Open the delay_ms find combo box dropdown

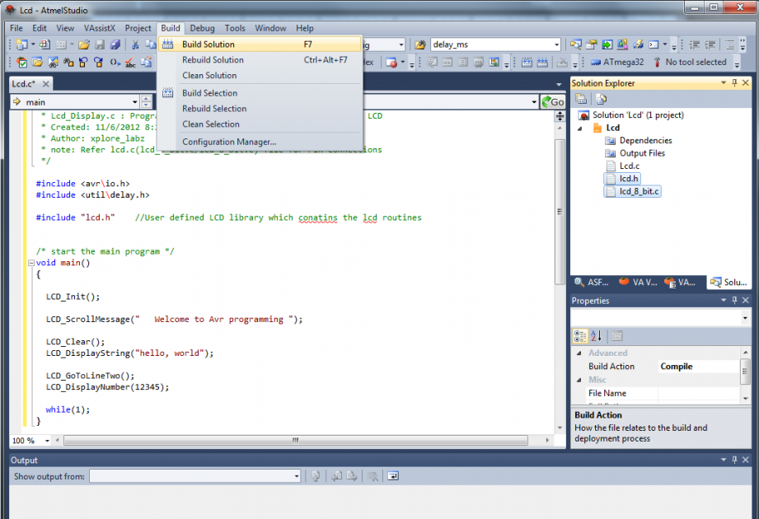[x=556, y=44]
